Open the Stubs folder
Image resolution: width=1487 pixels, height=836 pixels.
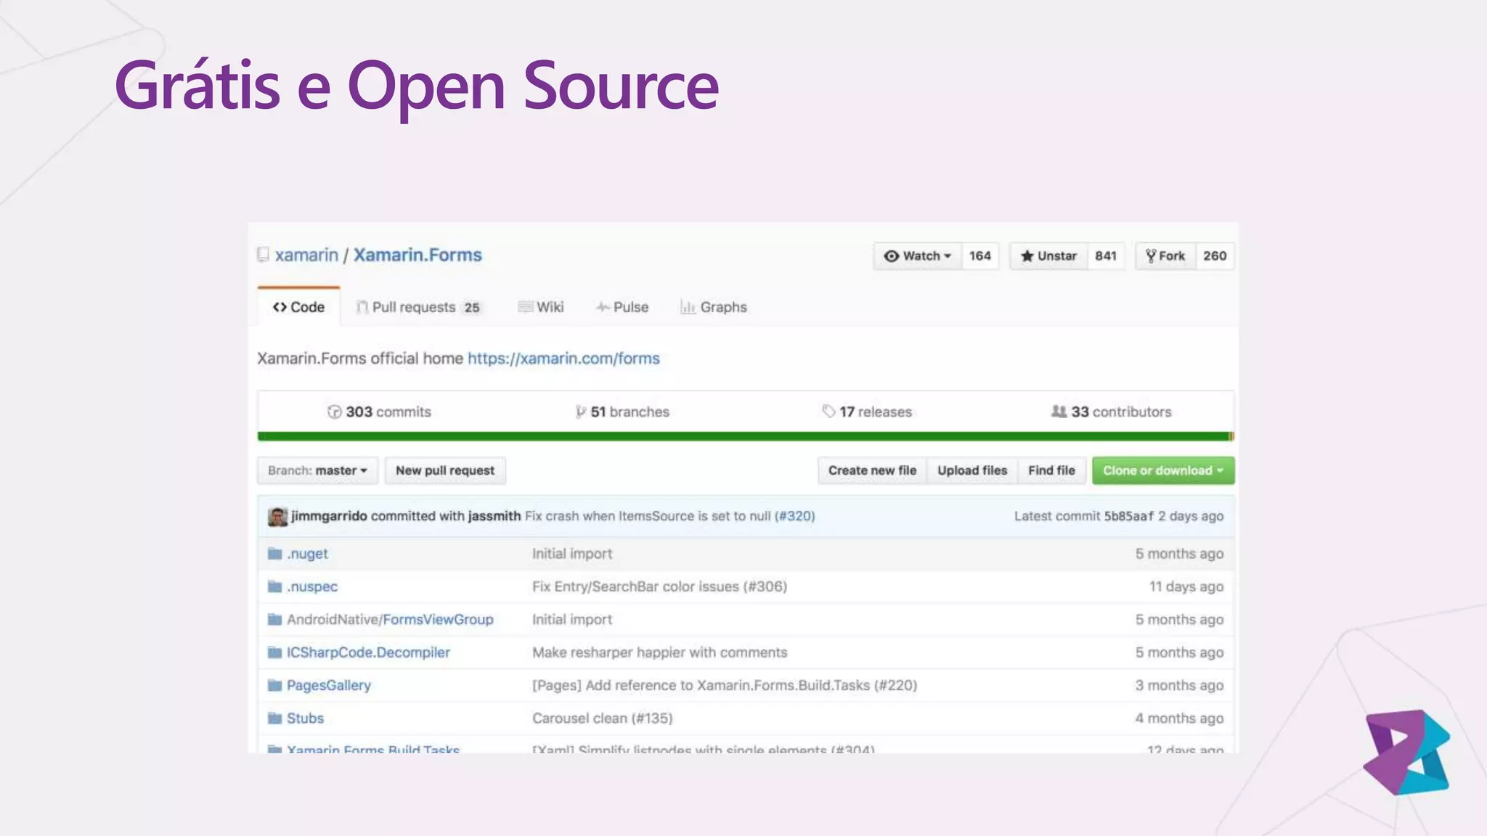(305, 718)
